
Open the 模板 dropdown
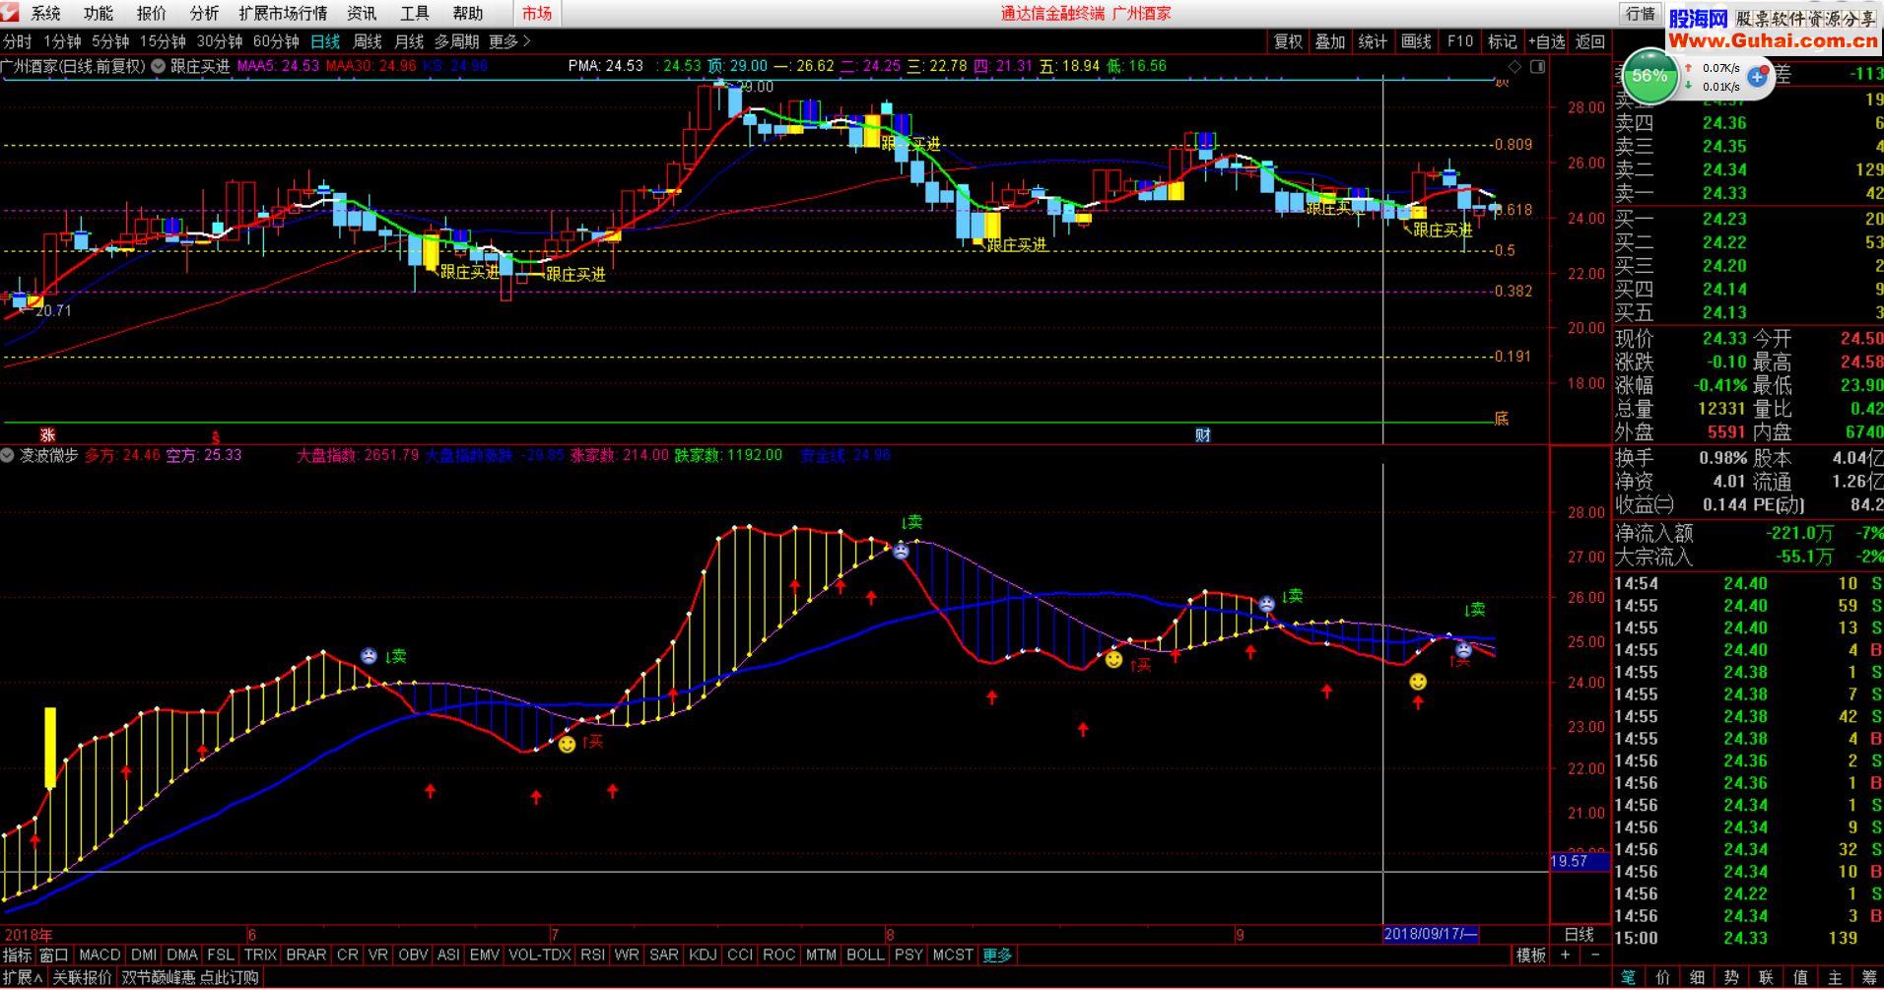(1530, 955)
